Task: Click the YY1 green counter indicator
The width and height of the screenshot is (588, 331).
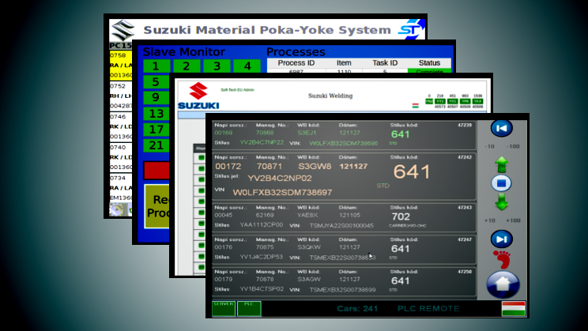Action: 440,101
